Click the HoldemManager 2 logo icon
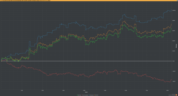 point(176,95)
